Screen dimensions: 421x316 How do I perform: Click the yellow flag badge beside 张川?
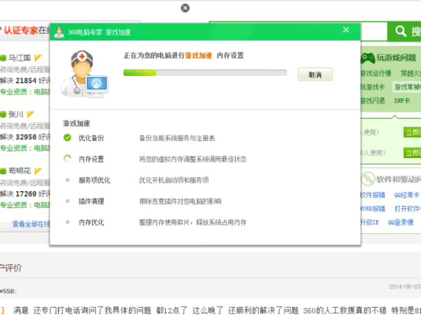(31, 114)
